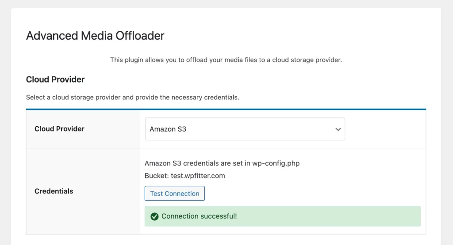453x245 pixels.
Task: Click 'Amazon S3 credentials are set in wp-config.php'
Action: pyautogui.click(x=222, y=163)
